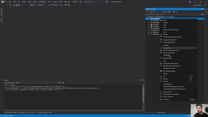Click the Save All icon in toolbar
The width and height of the screenshot is (208, 117).
(x=19, y=5)
